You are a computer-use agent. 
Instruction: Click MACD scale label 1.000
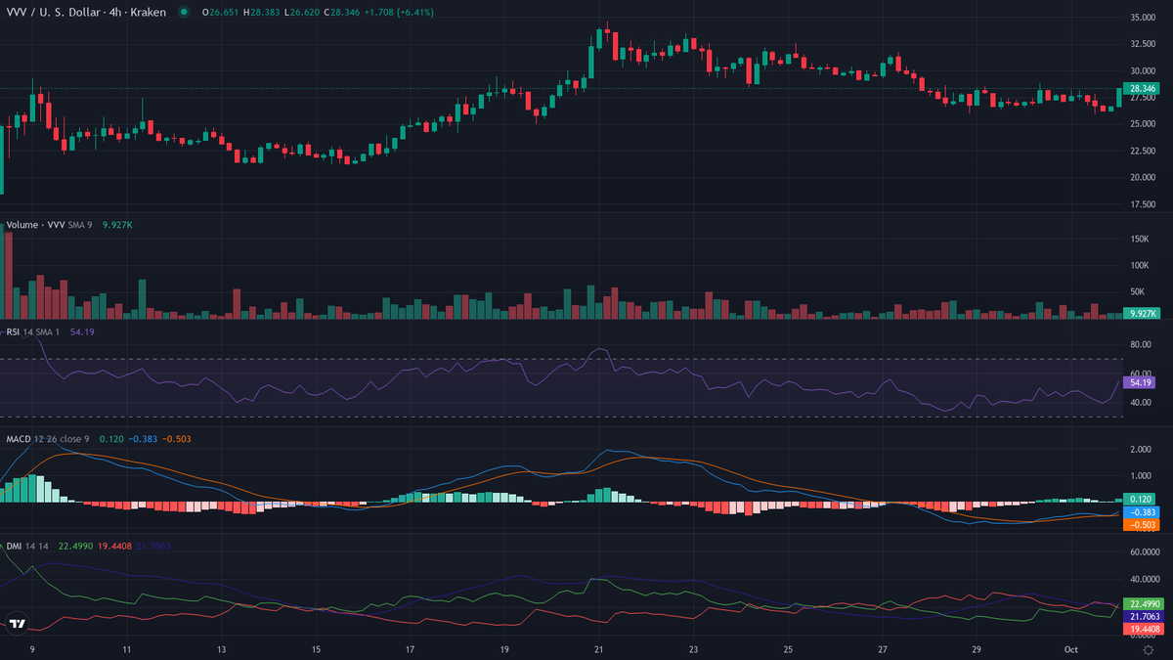(1142, 476)
